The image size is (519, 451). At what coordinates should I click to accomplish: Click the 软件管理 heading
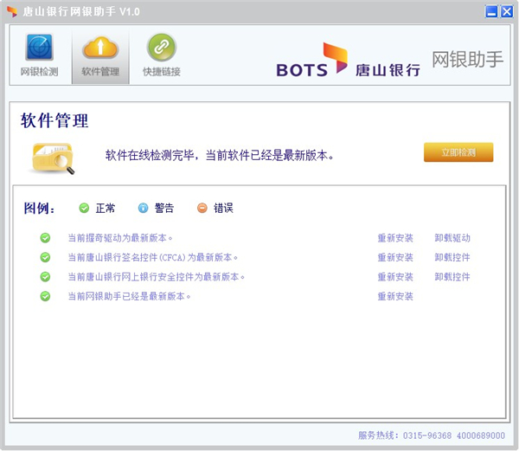point(54,120)
